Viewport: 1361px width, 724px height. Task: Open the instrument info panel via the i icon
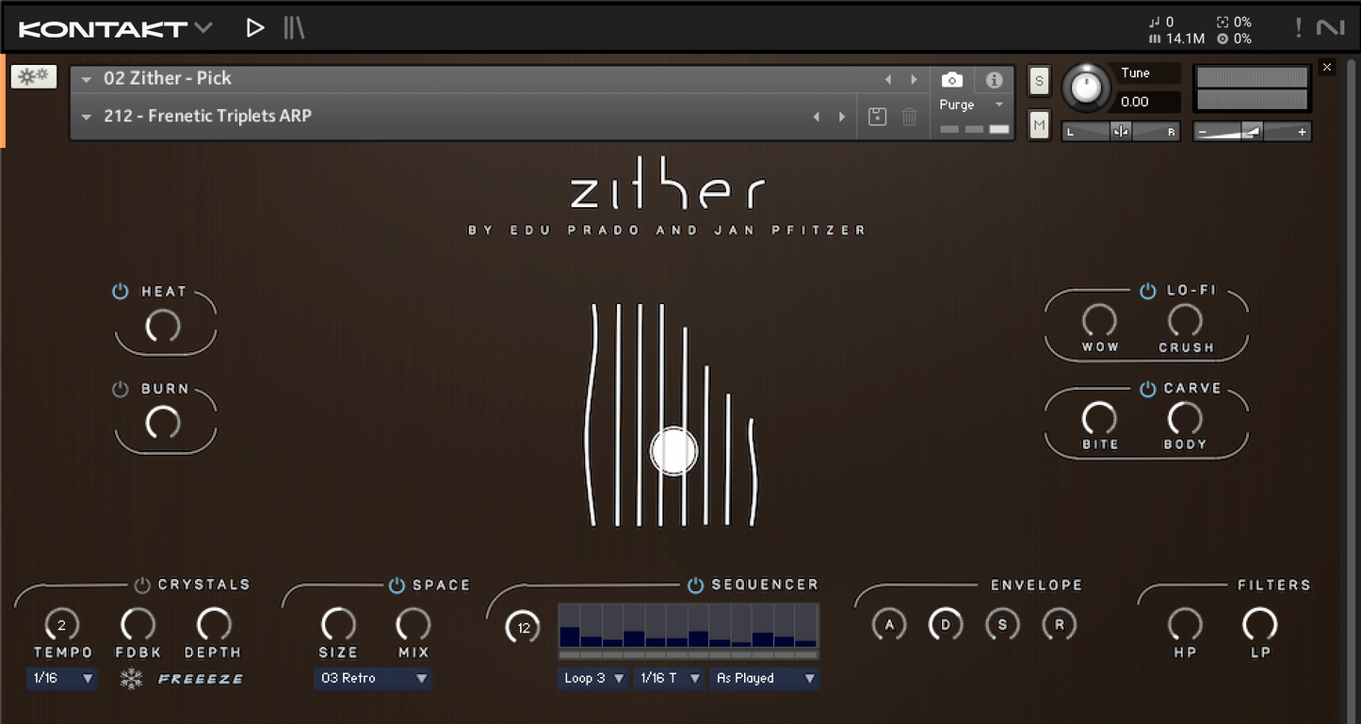tap(995, 79)
